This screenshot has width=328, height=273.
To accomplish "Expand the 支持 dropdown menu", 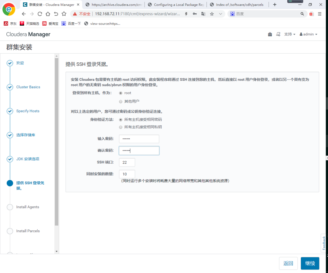I will coord(290,34).
